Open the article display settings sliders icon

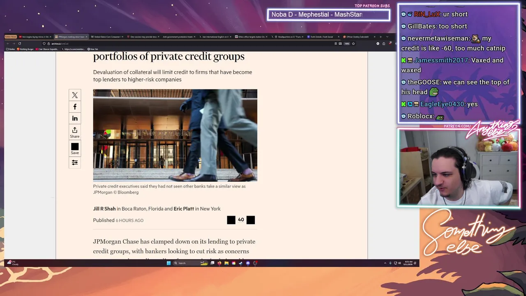click(x=75, y=163)
